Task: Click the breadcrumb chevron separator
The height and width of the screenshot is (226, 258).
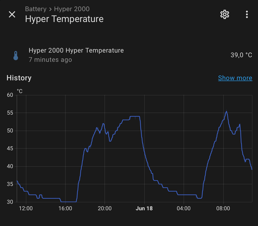Action: 50,9
